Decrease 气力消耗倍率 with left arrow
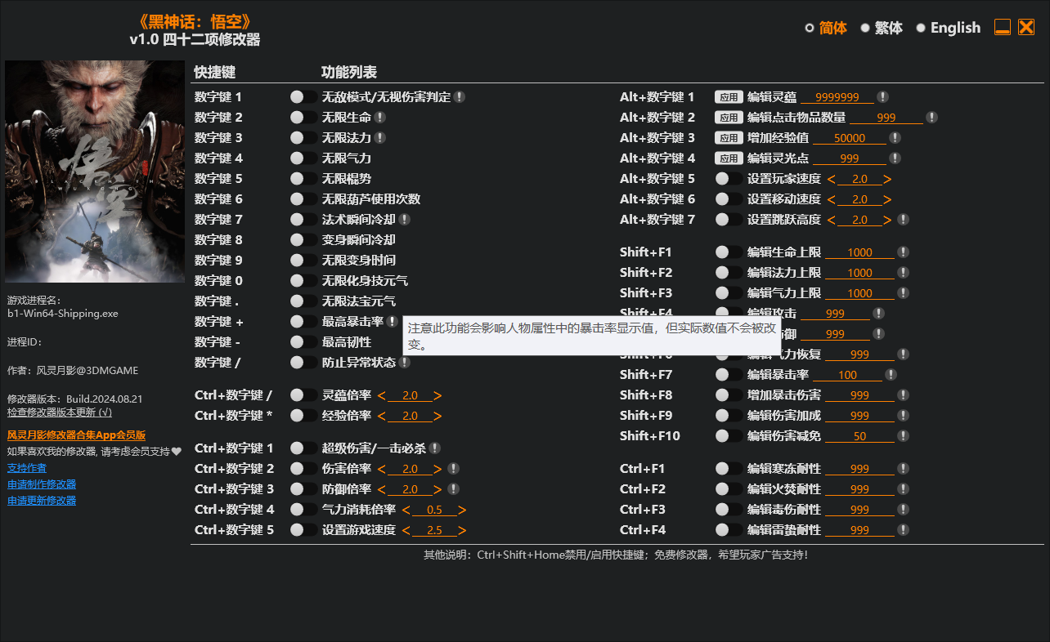Screen dimensions: 1050x642 click(406, 510)
